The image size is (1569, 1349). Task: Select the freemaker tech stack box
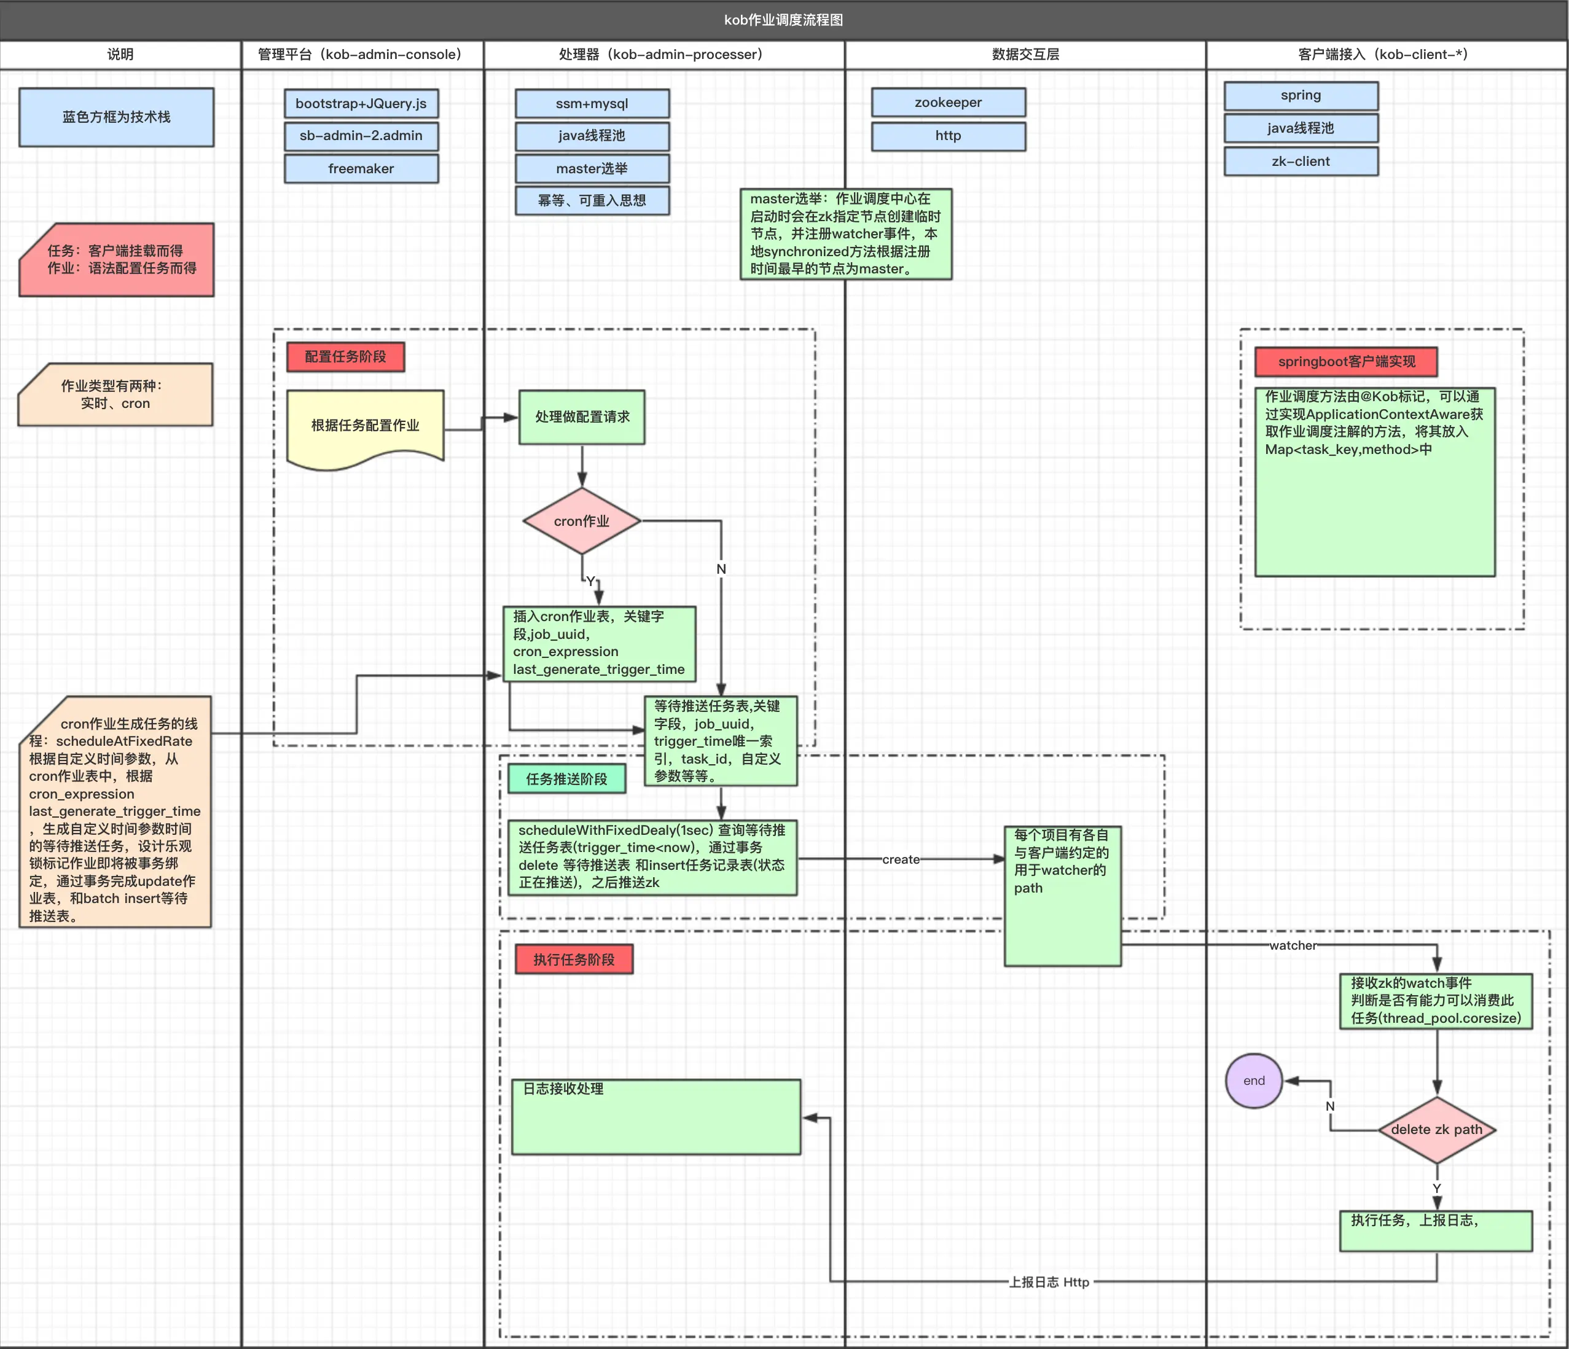click(361, 169)
